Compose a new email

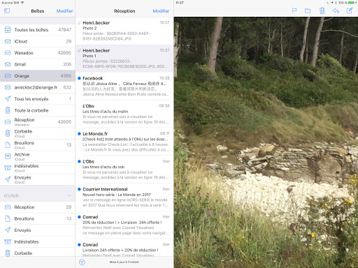tap(350, 10)
